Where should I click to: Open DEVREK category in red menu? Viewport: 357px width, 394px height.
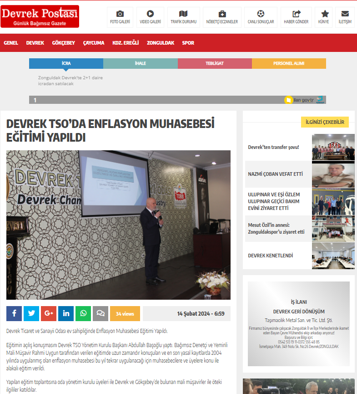coord(35,43)
